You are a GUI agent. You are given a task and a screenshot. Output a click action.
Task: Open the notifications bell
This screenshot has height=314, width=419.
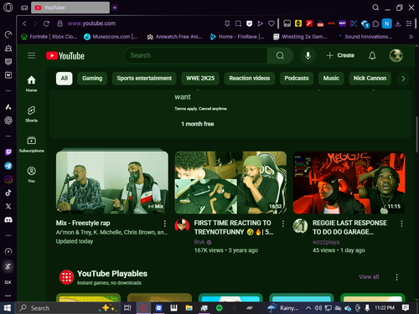coord(372,55)
